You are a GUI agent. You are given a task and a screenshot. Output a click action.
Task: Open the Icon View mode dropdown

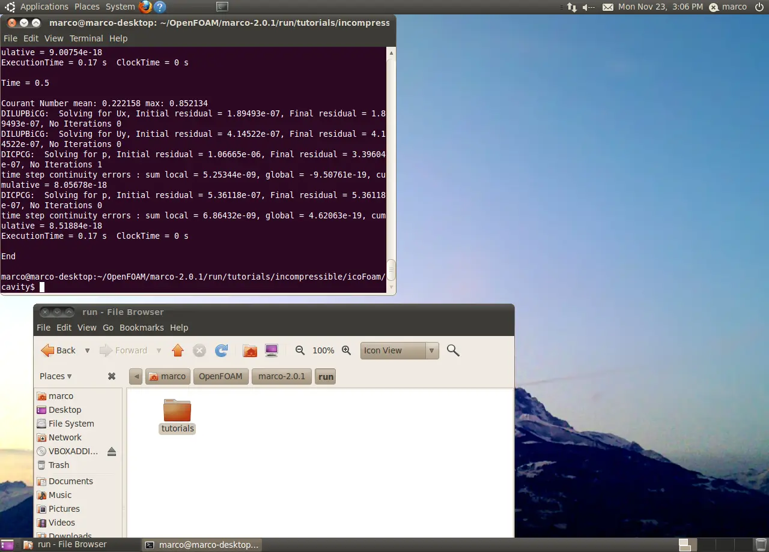(x=400, y=350)
